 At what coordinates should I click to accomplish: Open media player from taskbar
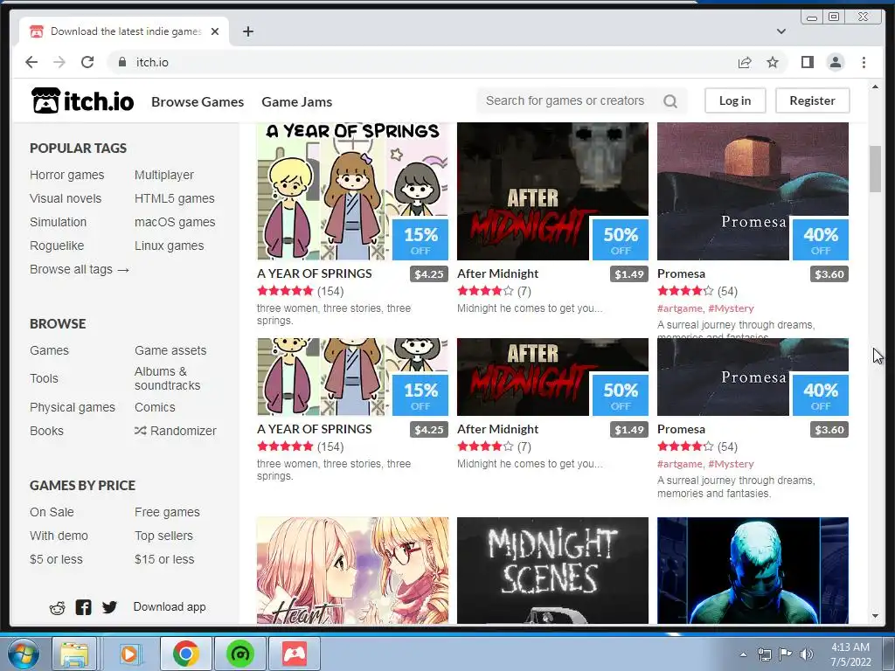pos(128,654)
